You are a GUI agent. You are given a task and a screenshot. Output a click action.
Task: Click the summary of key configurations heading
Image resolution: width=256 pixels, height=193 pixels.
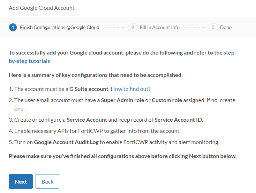point(96,75)
